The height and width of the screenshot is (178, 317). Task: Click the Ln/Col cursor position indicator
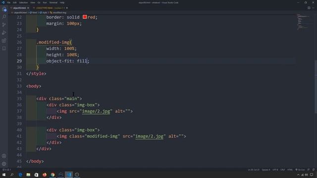pos(254,170)
